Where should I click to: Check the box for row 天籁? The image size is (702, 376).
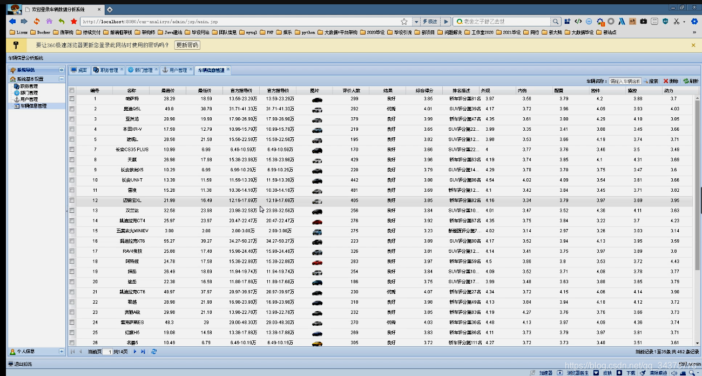click(x=72, y=160)
